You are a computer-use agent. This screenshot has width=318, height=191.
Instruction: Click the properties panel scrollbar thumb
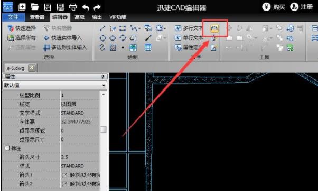click(x=104, y=129)
